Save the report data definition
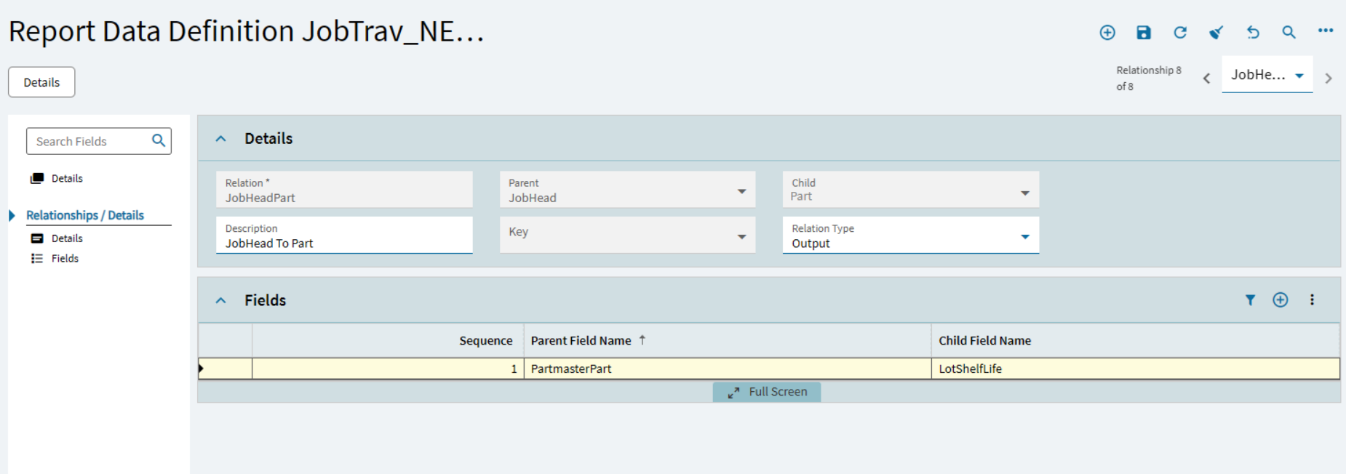1346x474 pixels. tap(1143, 32)
